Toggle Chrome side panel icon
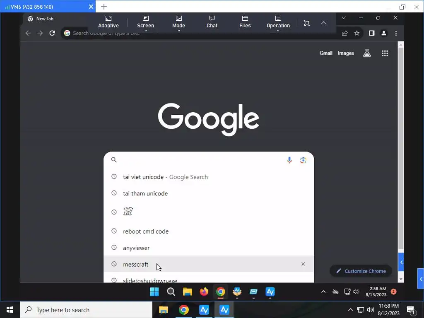The height and width of the screenshot is (318, 424). pyautogui.click(x=371, y=33)
